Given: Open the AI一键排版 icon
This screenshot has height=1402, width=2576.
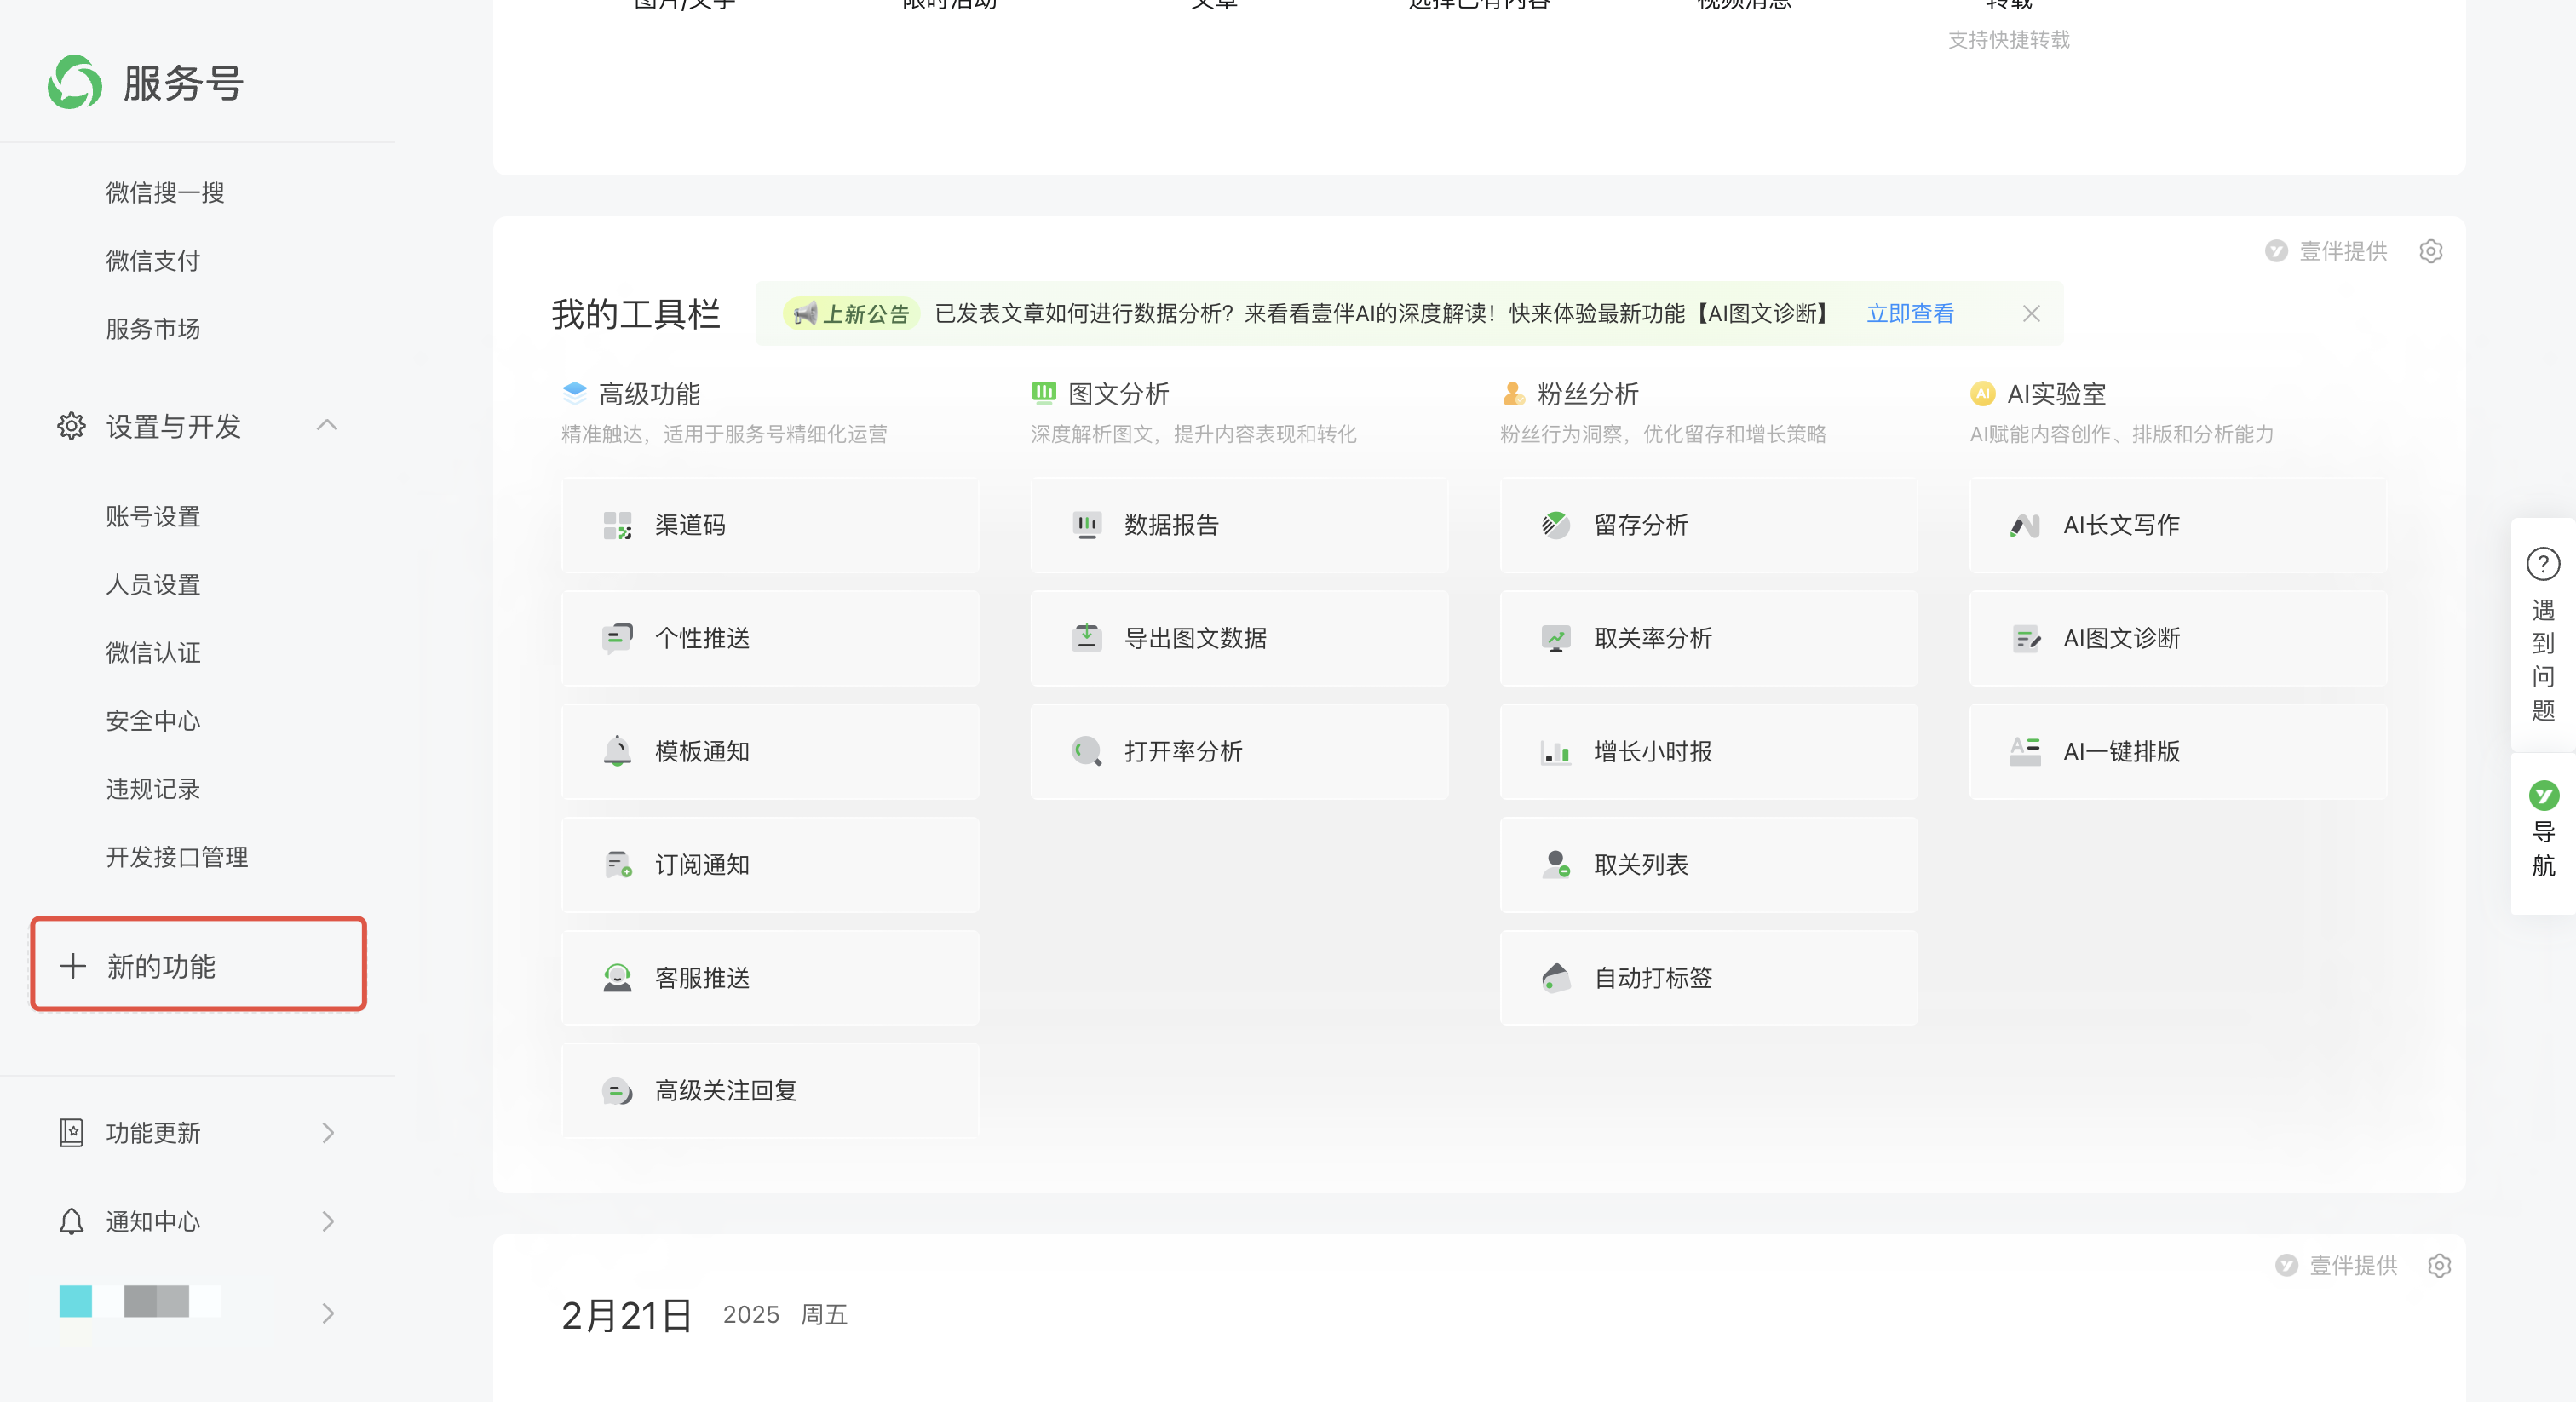Looking at the screenshot, I should coord(2025,751).
